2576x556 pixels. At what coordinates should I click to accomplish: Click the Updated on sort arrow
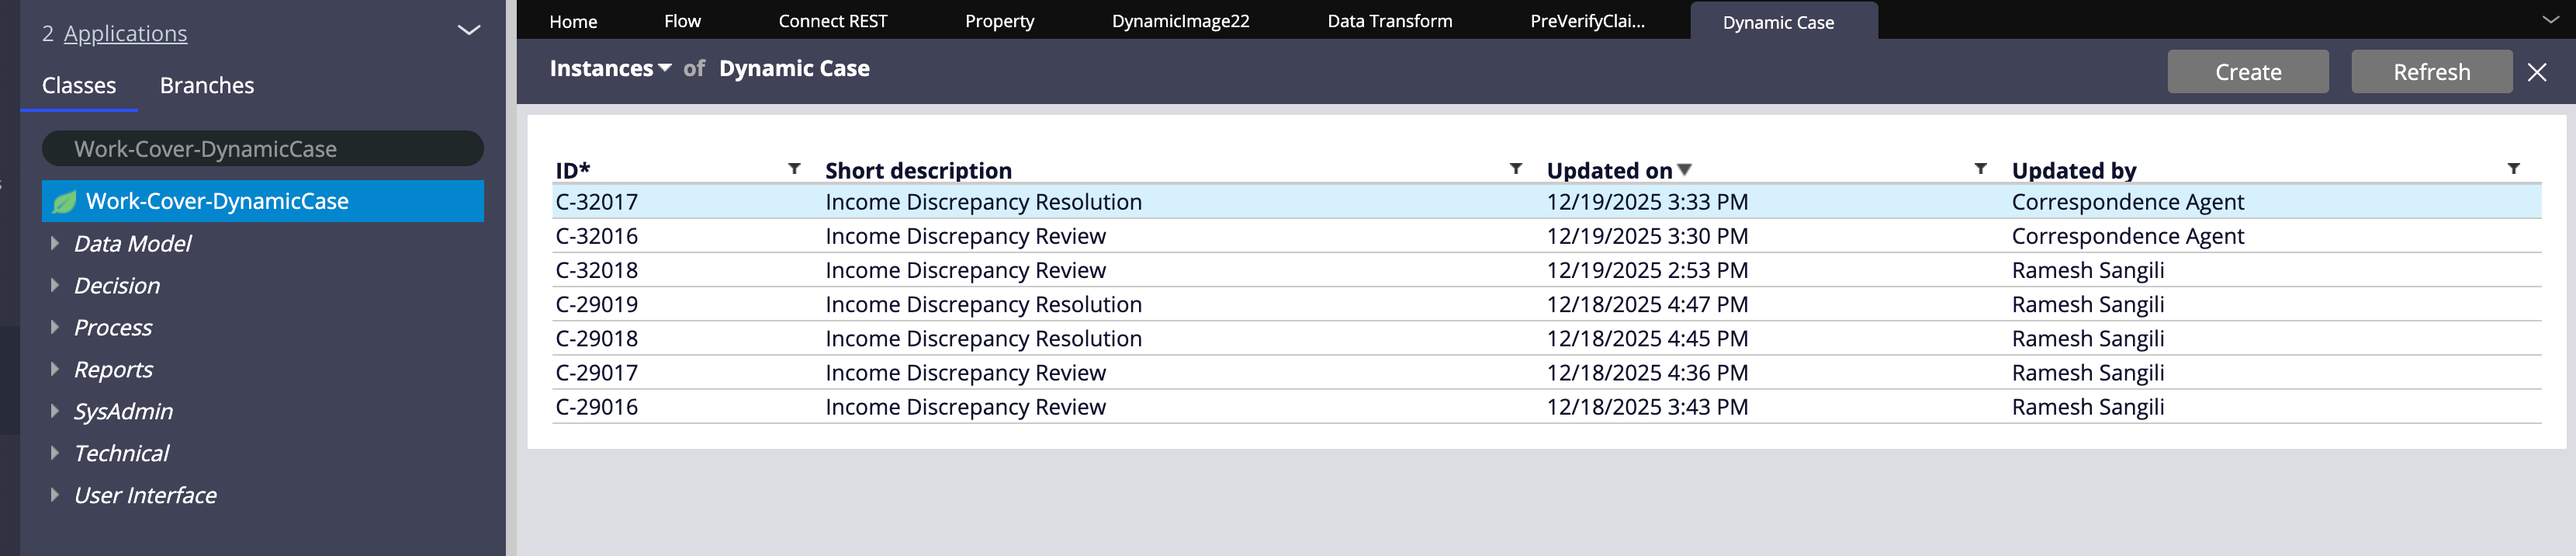1684,170
